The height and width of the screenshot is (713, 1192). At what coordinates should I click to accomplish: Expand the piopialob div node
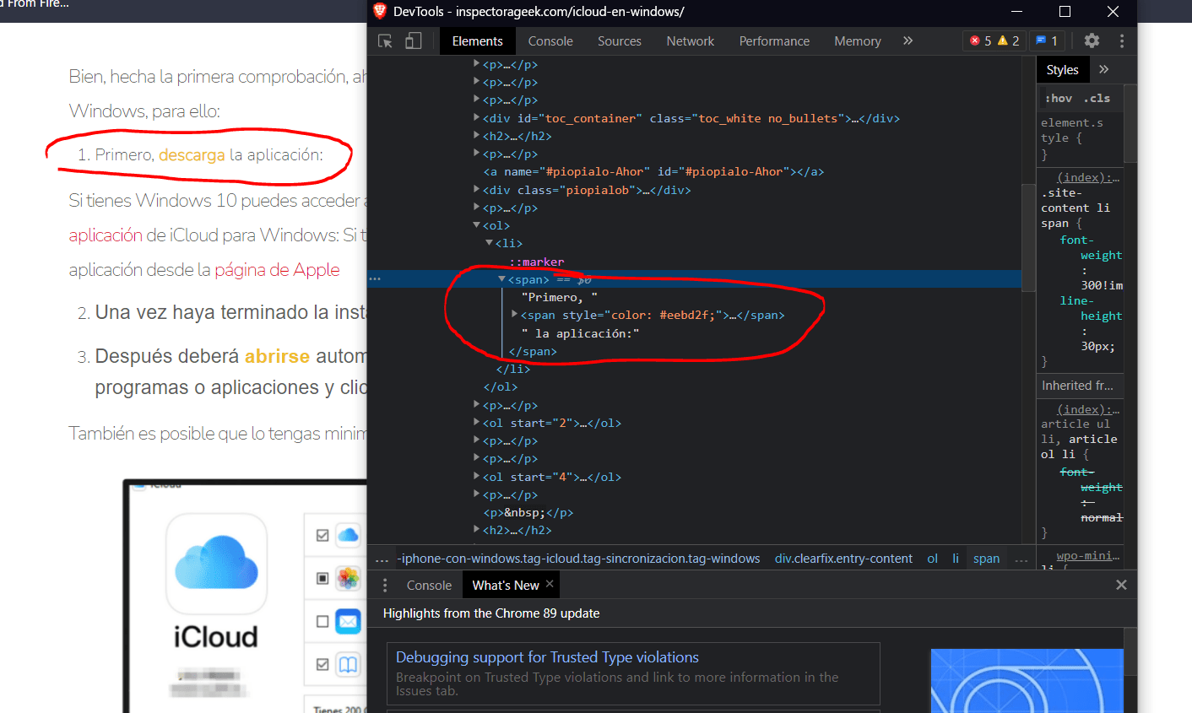477,190
